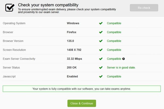Click the 'Server is in good state' text
This screenshot has height=109, width=164.
(121, 68)
